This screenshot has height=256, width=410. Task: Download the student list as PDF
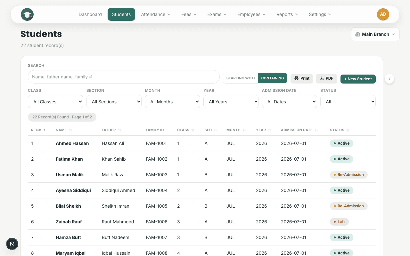pyautogui.click(x=326, y=78)
